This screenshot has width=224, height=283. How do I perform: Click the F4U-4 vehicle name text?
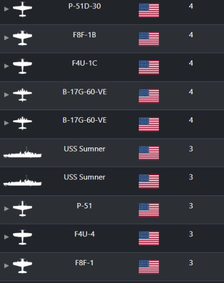click(x=85, y=234)
